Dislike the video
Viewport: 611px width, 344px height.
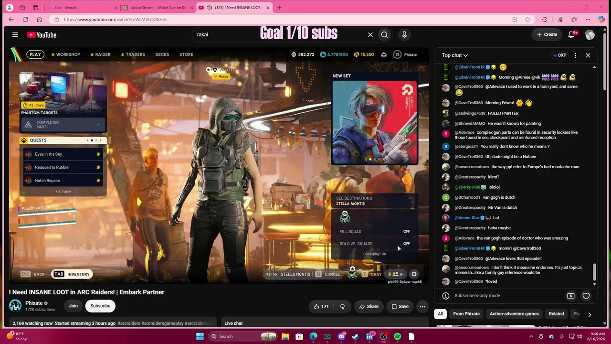(x=343, y=306)
